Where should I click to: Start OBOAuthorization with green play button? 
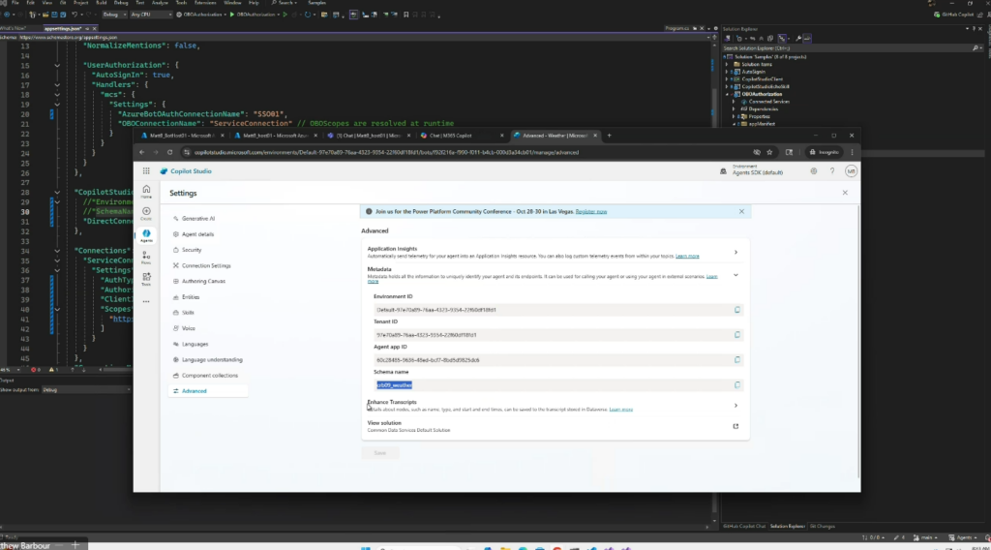click(x=232, y=15)
